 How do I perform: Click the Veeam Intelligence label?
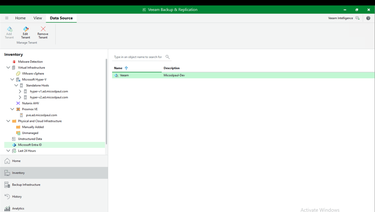pyautogui.click(x=340, y=18)
